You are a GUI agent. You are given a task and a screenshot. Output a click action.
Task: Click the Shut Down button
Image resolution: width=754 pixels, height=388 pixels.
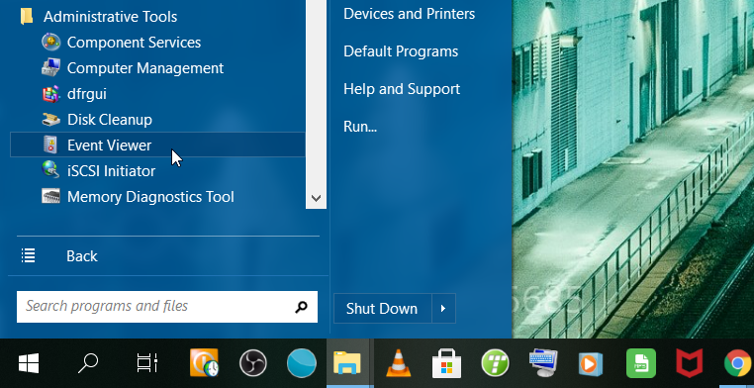[x=382, y=308]
